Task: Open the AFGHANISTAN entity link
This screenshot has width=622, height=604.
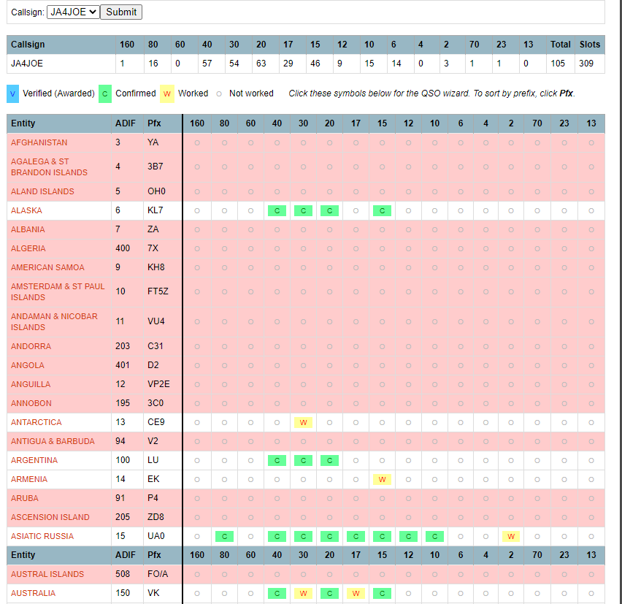Action: tap(39, 142)
